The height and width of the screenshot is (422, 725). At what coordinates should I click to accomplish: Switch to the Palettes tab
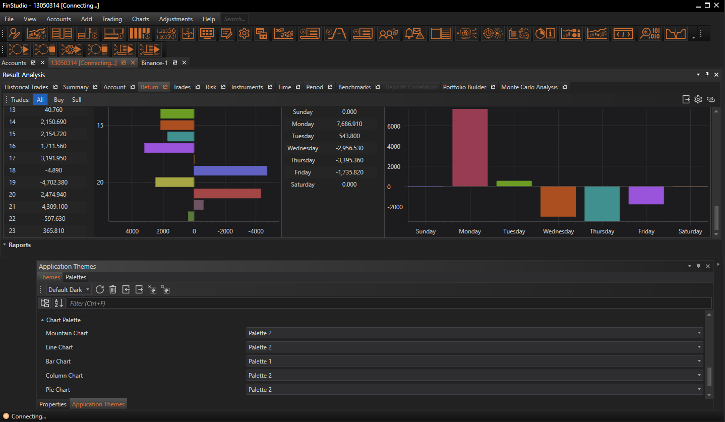(76, 277)
